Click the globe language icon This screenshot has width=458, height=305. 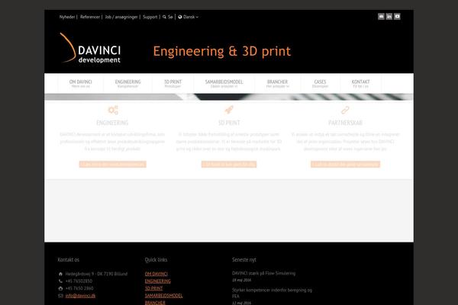click(x=180, y=17)
